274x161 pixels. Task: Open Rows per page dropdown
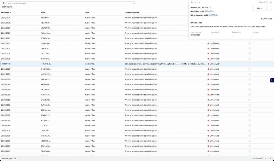[17, 159]
